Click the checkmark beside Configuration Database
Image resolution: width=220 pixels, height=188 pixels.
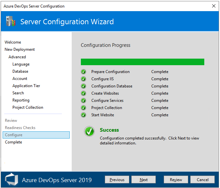pyautogui.click(x=83, y=86)
